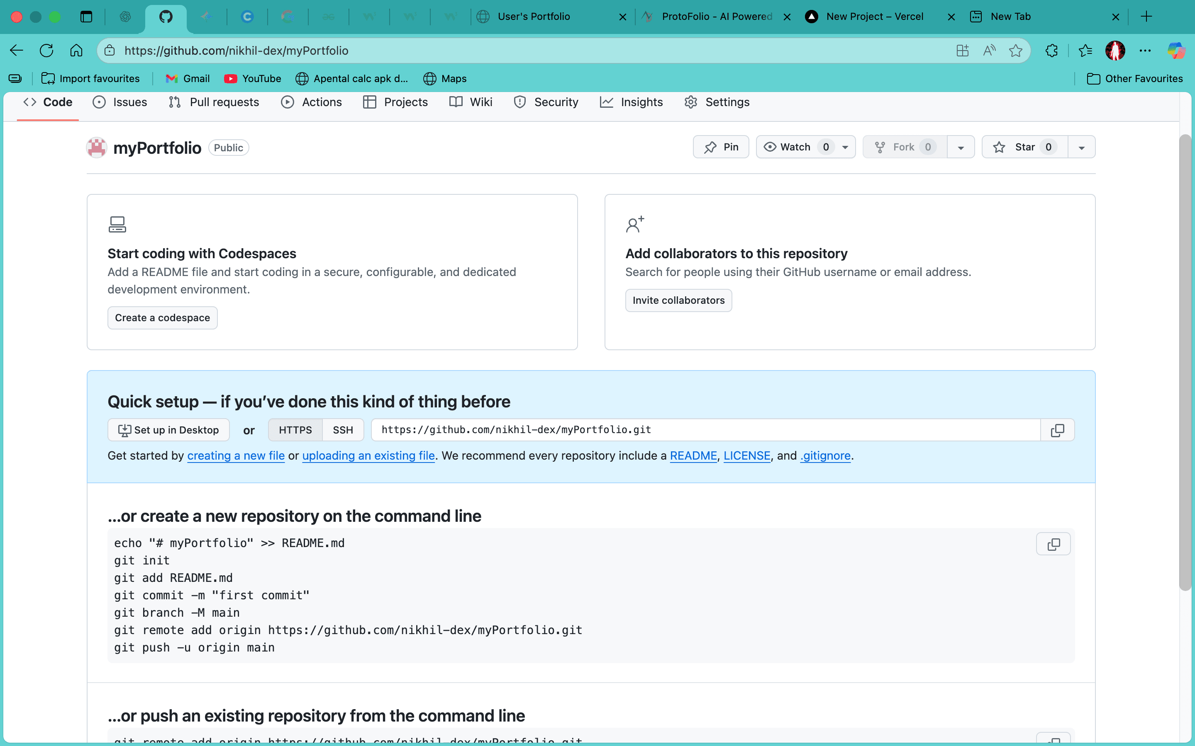Switch clone URL to SSH
The width and height of the screenshot is (1195, 746).
point(343,430)
